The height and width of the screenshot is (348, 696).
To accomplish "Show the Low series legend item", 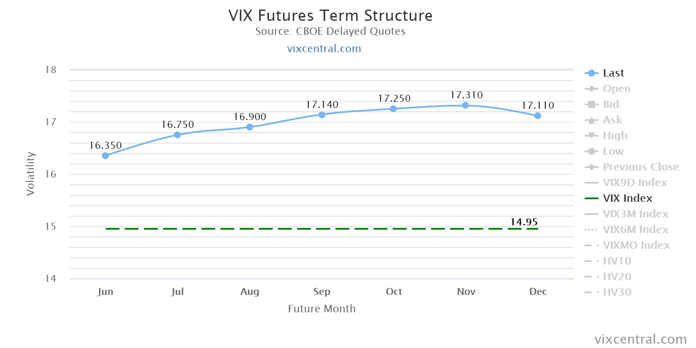I will pyautogui.click(x=613, y=151).
